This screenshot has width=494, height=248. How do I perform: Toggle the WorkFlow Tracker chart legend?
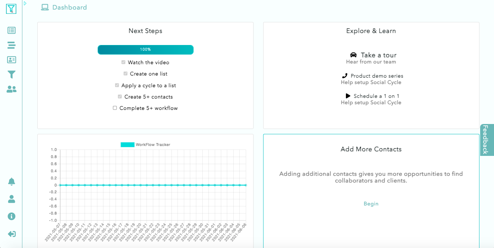tap(146, 144)
